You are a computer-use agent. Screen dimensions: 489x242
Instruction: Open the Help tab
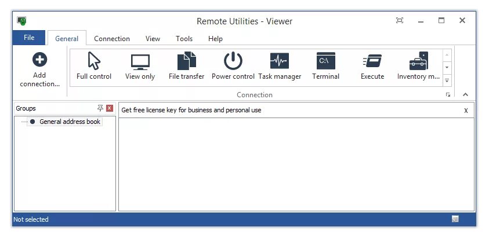pyautogui.click(x=215, y=39)
